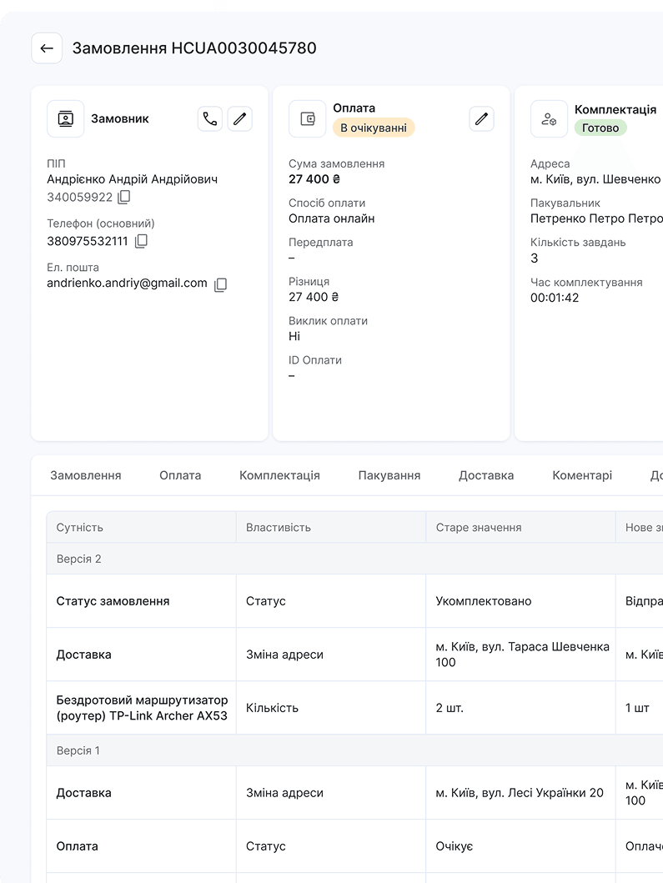Click the Доставка cell in Версія 2
Screen dimensions: 663x883
click(x=142, y=655)
